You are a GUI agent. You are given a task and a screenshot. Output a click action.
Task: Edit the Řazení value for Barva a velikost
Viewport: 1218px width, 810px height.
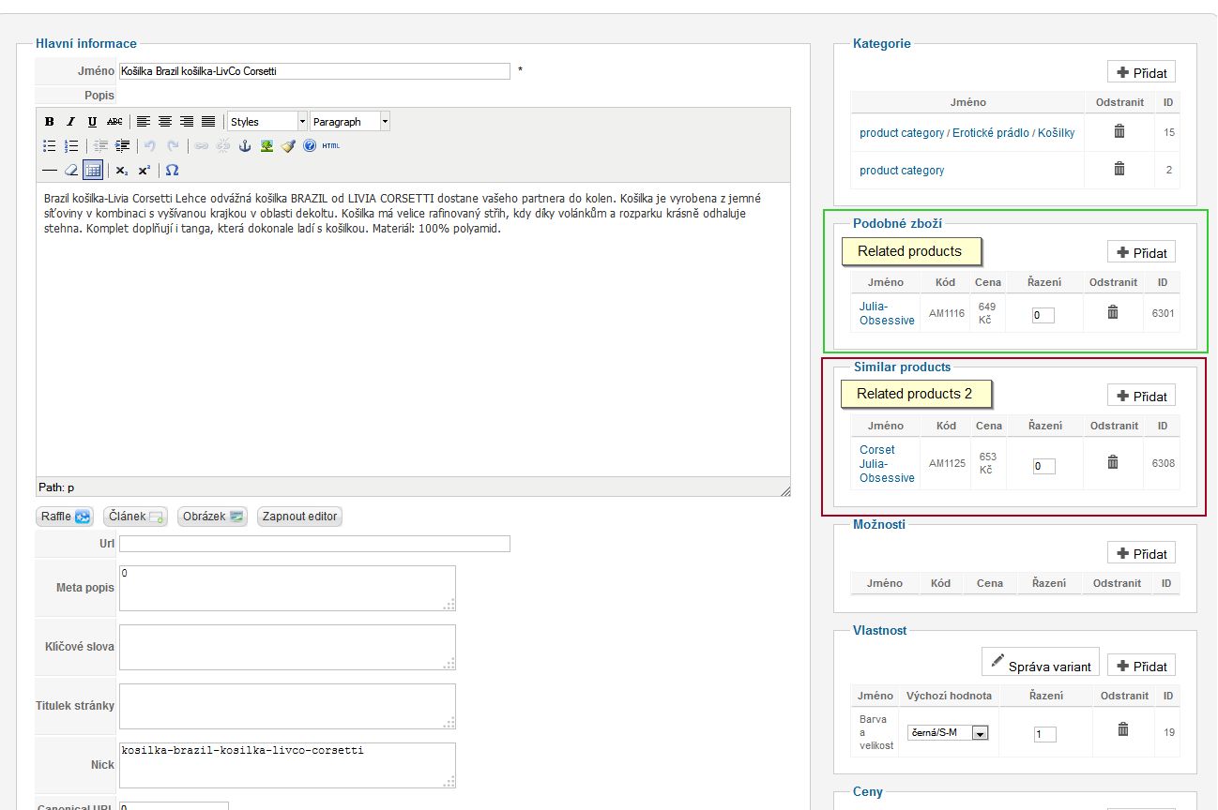point(1045,735)
